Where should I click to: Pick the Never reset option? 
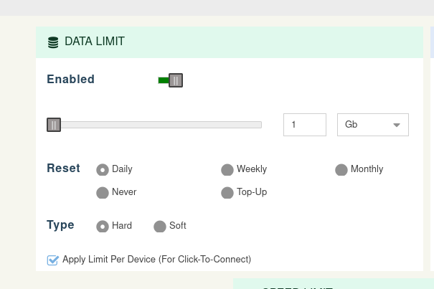pyautogui.click(x=103, y=193)
